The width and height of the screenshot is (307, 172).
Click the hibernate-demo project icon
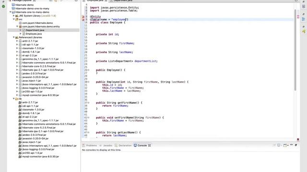coord(13,5)
